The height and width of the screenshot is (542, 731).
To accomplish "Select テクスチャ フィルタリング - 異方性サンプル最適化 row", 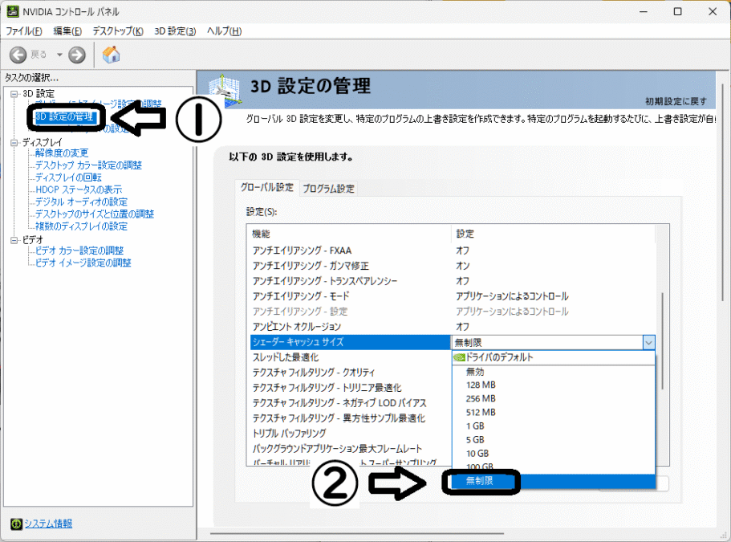I will (351, 418).
